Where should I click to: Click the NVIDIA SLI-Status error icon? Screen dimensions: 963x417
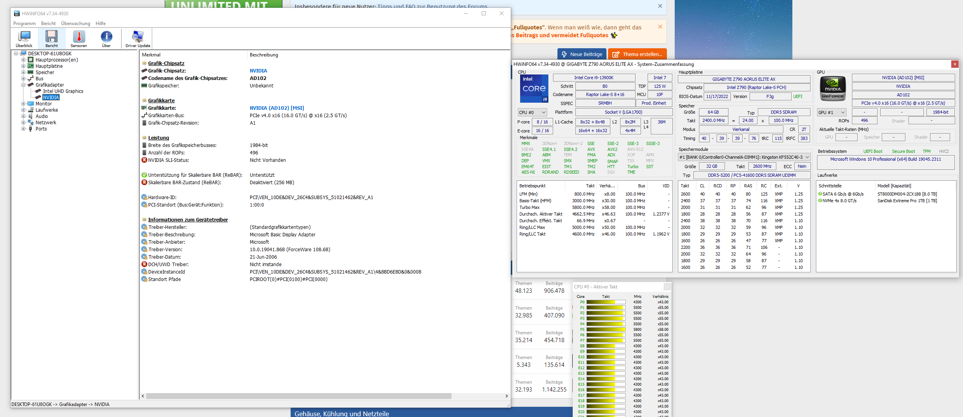coord(144,160)
